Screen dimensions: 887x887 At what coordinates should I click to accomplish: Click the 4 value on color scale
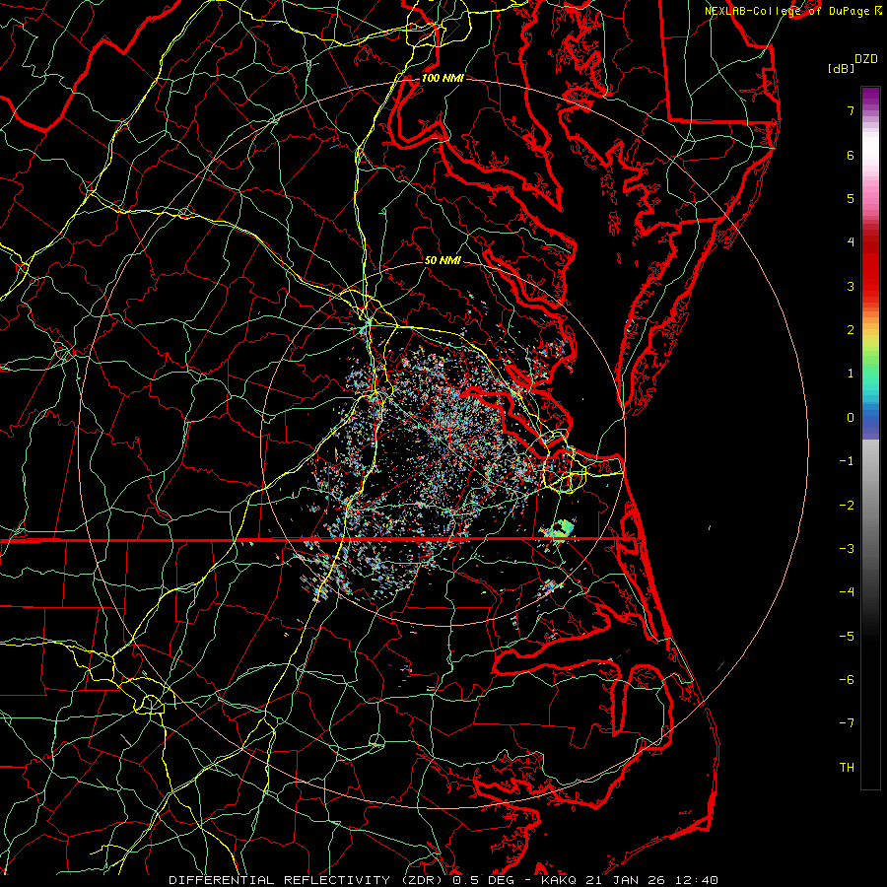(x=851, y=242)
